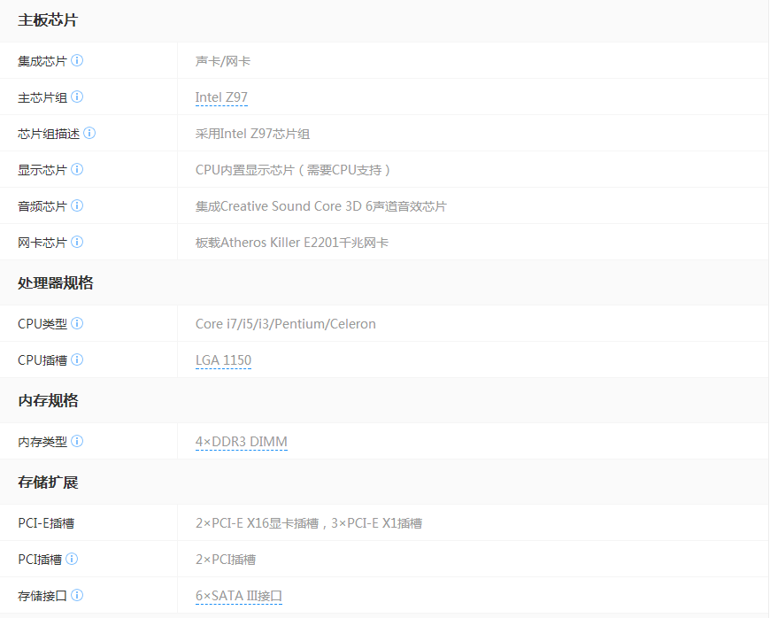This screenshot has height=618, width=770.
Task: Click the CPU插槽 label
Action: (x=42, y=360)
